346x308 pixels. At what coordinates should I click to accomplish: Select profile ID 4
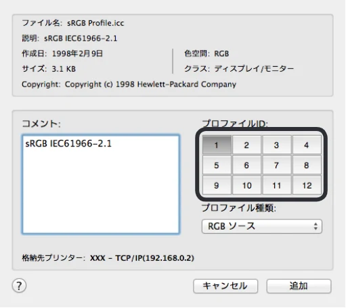pos(307,145)
